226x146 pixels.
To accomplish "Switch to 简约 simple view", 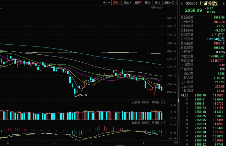I will pos(158,3).
